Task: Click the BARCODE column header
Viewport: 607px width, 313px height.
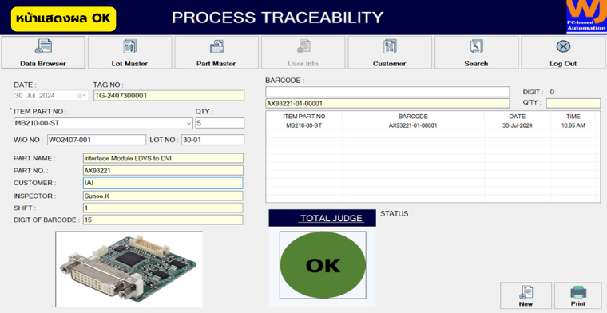Action: coord(413,116)
